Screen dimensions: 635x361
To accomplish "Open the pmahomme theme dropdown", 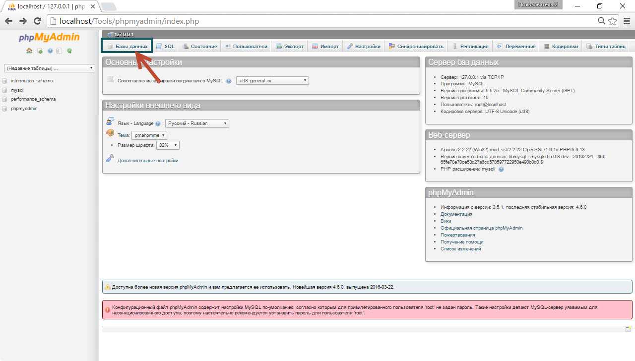I will pos(149,135).
